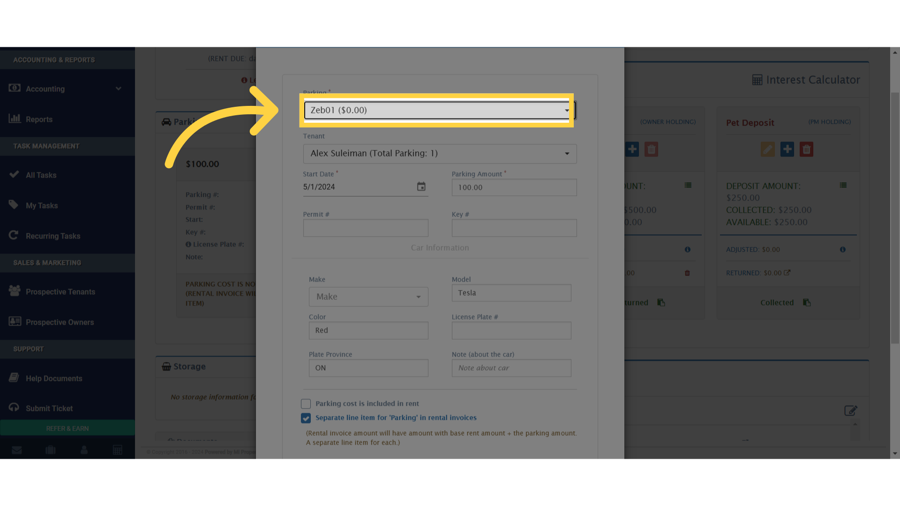Click the Parking Amount field
This screenshot has width=900, height=506.
coord(514,187)
